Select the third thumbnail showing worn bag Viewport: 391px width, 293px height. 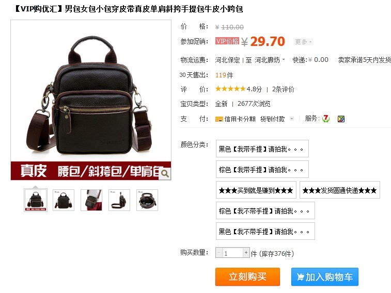coord(91,200)
